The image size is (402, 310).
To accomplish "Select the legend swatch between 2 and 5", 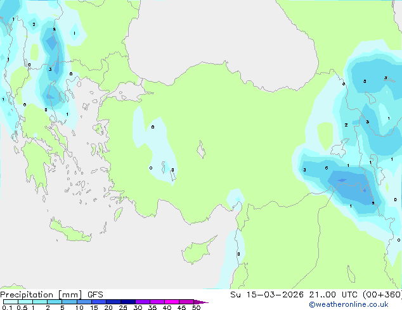I will tap(55, 302).
